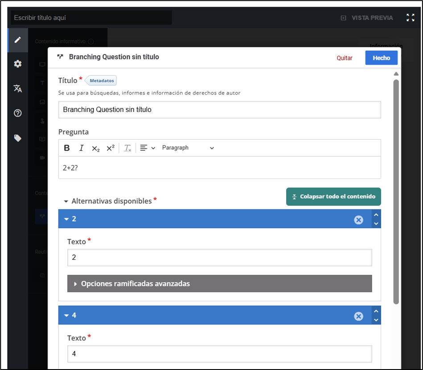The width and height of the screenshot is (423, 370).
Task: Open the Paragraph style dropdown
Action: tap(188, 148)
